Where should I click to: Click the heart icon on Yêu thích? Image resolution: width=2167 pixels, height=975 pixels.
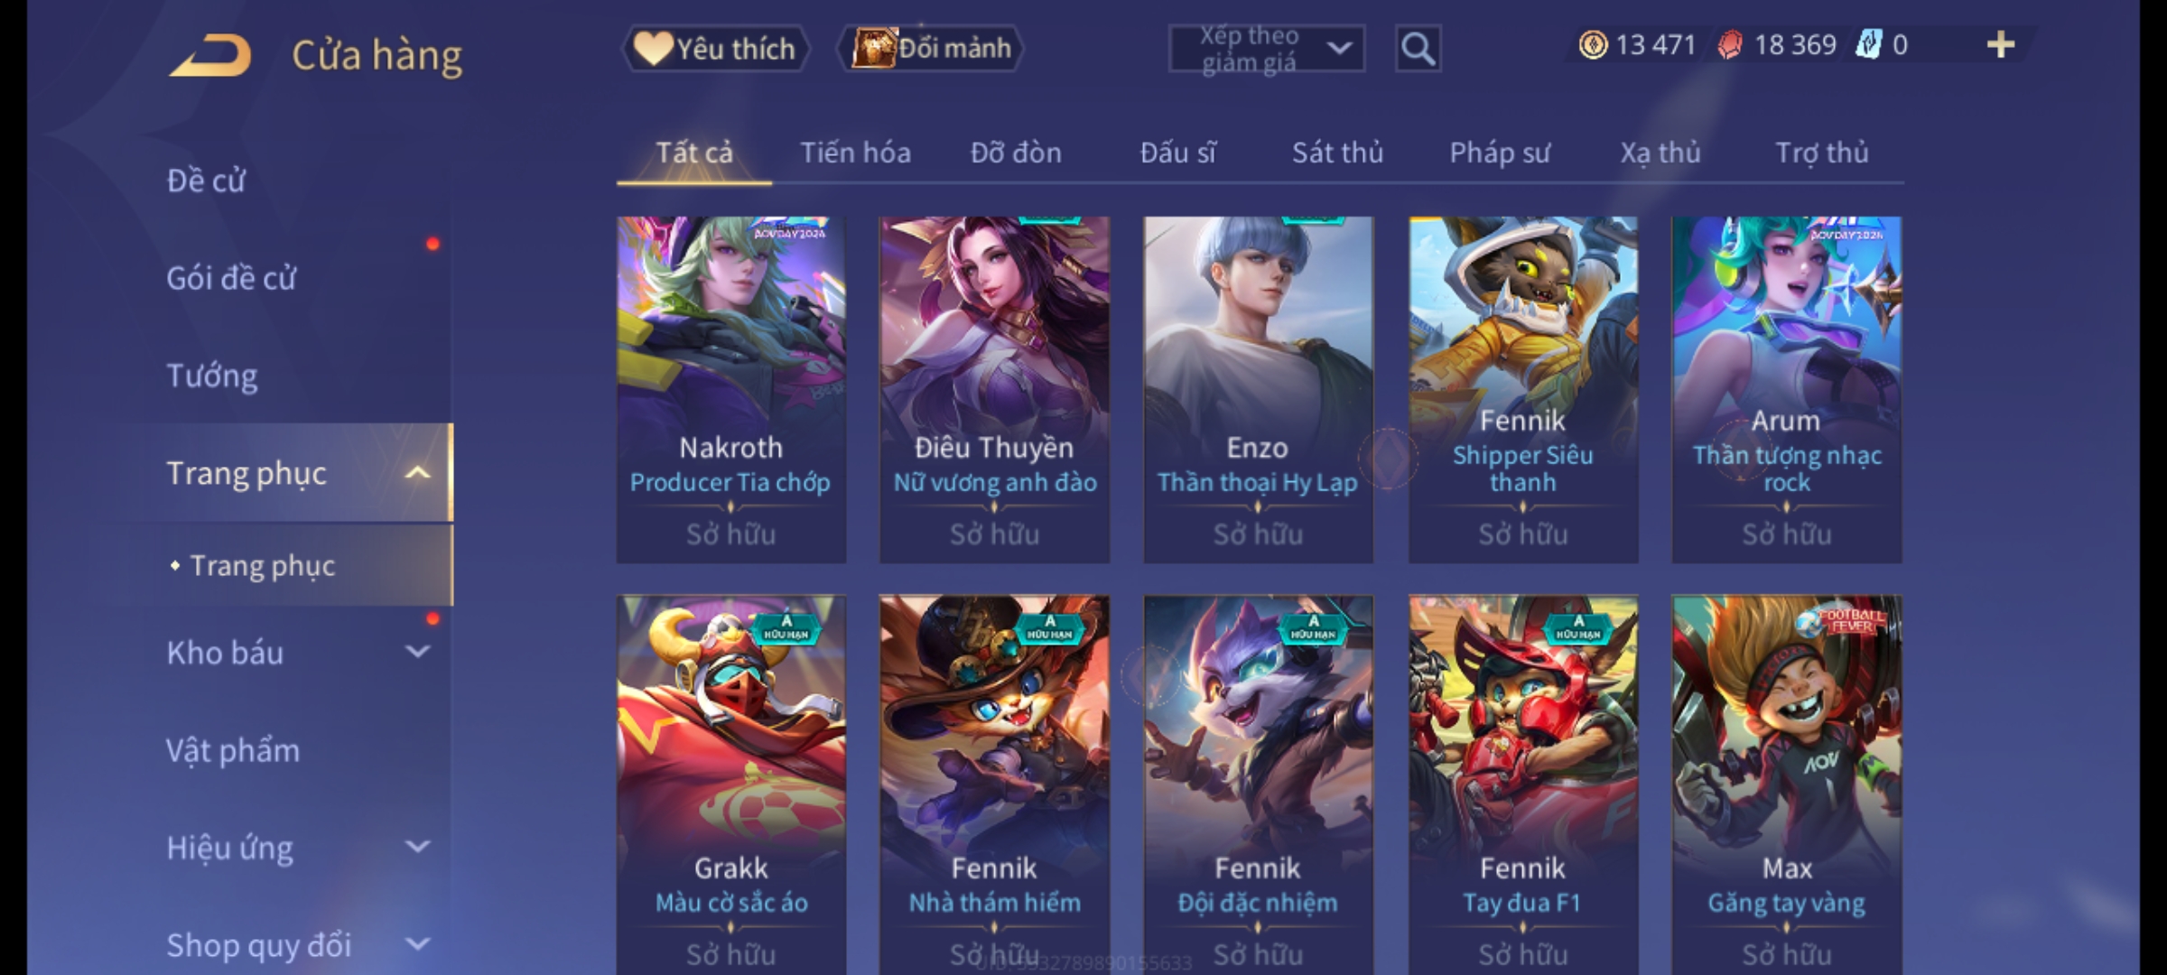(x=652, y=48)
